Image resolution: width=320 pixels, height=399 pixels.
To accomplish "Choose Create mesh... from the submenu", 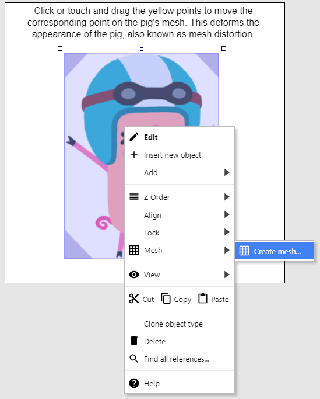I will point(275,251).
